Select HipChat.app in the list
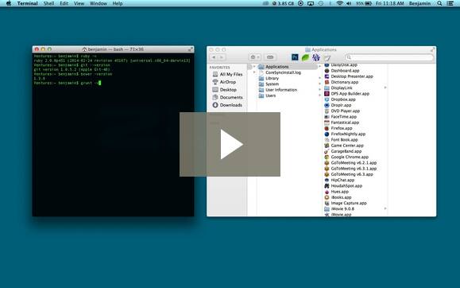460x288 pixels. pyautogui.click(x=339, y=180)
